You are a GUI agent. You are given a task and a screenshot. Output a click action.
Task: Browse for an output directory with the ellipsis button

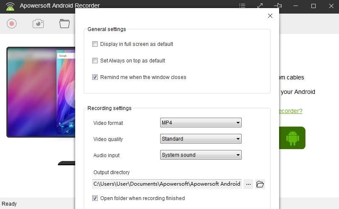tap(249, 184)
